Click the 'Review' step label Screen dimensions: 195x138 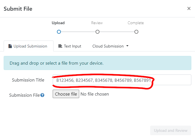(97, 23)
